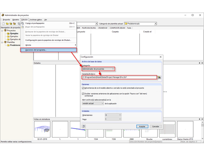Open the Peso units dropdown
The height and width of the screenshot is (156, 204).
(113, 119)
